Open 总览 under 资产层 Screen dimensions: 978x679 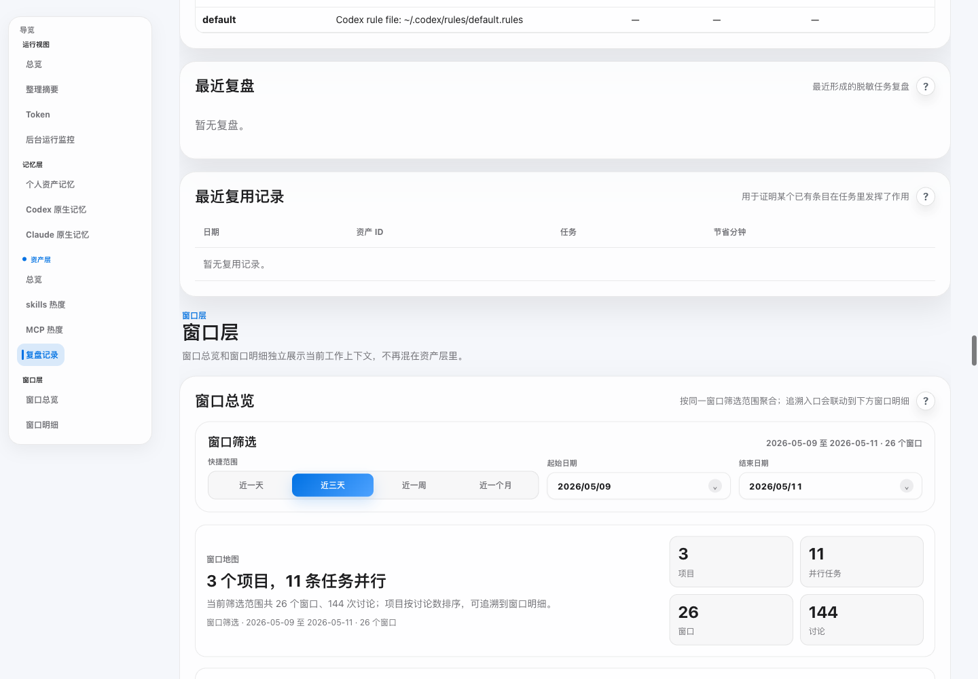(x=34, y=280)
